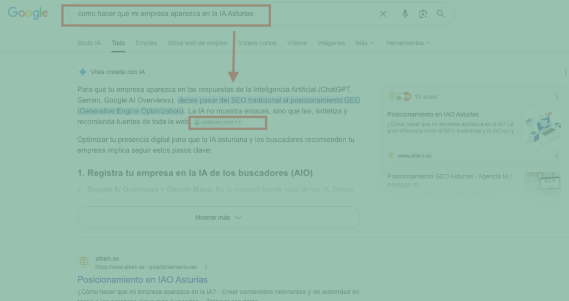
Task: Open the Imágenes tab
Action: (x=331, y=43)
